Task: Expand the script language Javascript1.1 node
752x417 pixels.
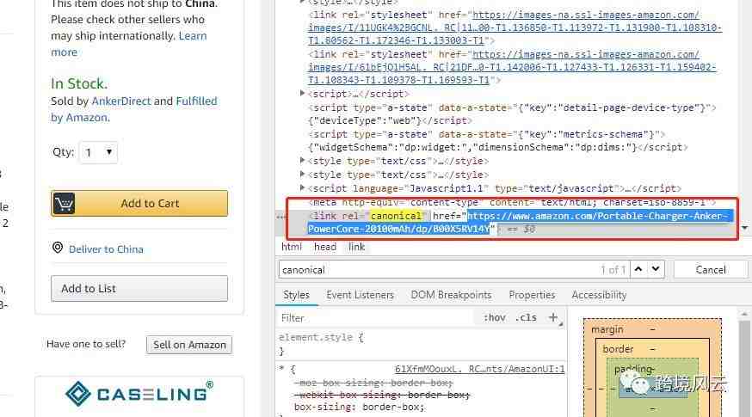Action: coord(303,187)
